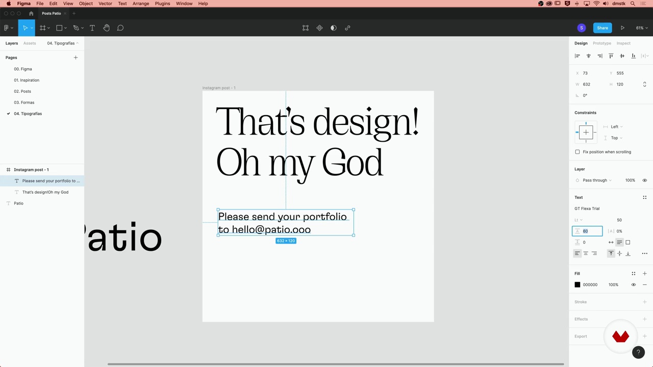This screenshot has width=653, height=367.
Task: Open type details three-dots menu
Action: point(644,253)
